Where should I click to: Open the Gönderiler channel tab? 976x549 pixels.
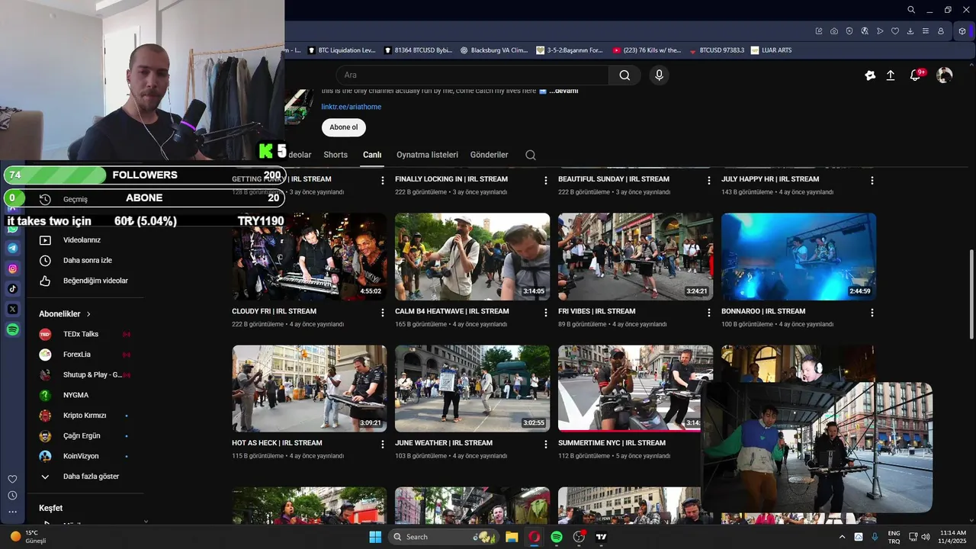pyautogui.click(x=489, y=155)
